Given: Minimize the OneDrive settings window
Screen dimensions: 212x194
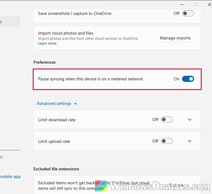Looking at the screenshot, I should (x=182, y=5).
